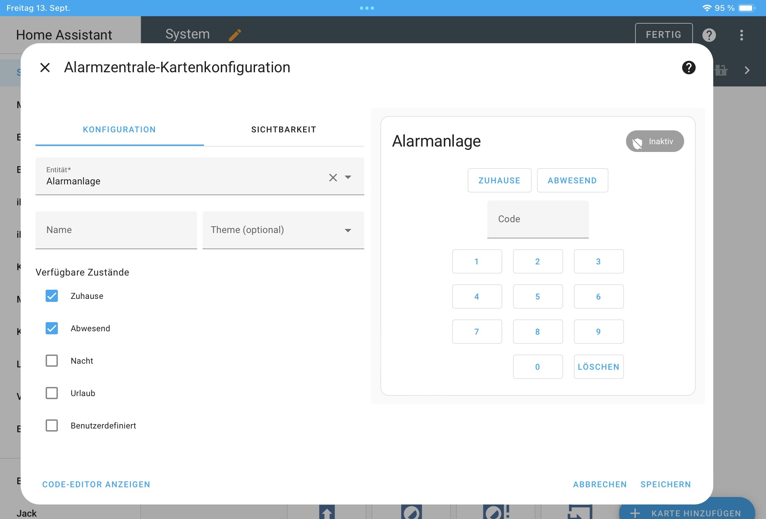
Task: Click right chevron arrow in tab bar
Action: tap(747, 70)
